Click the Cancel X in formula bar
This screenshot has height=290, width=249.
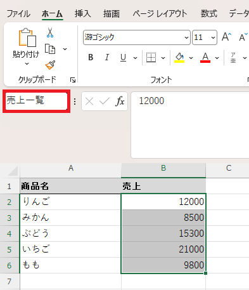[89, 102]
